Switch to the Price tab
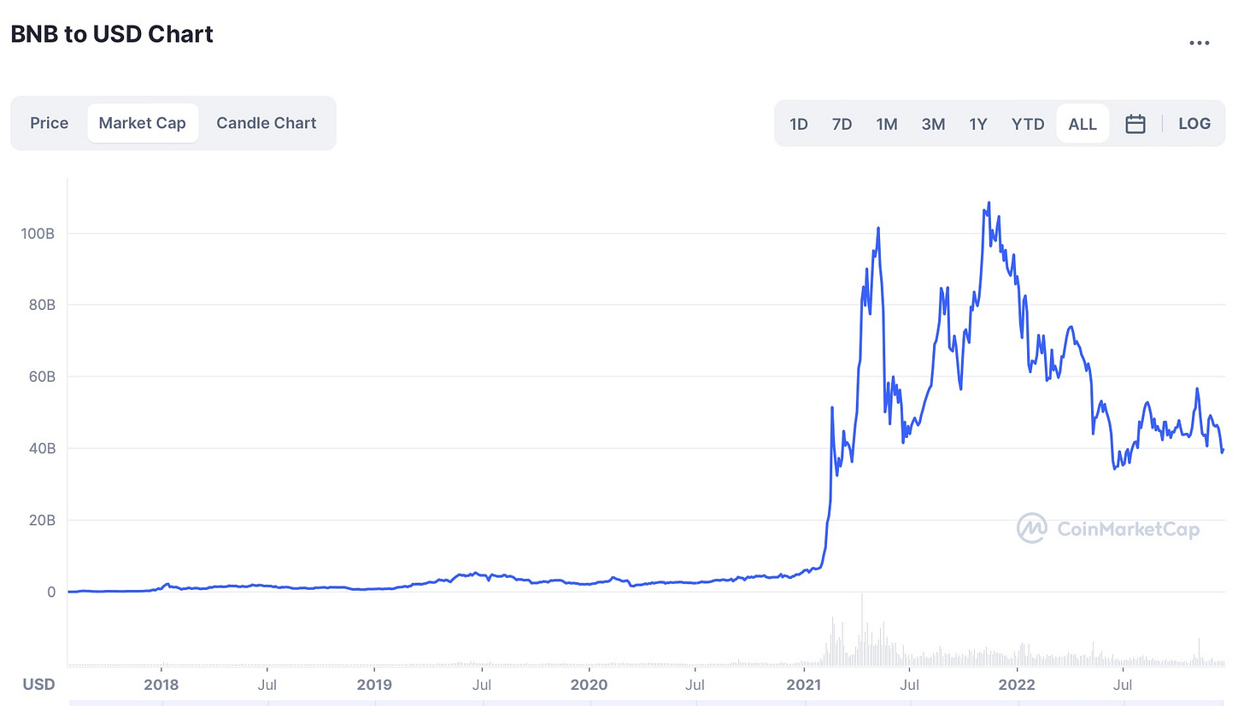This screenshot has height=706, width=1244. click(x=50, y=123)
